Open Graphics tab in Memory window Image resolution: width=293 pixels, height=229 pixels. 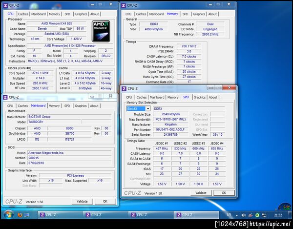199,14
